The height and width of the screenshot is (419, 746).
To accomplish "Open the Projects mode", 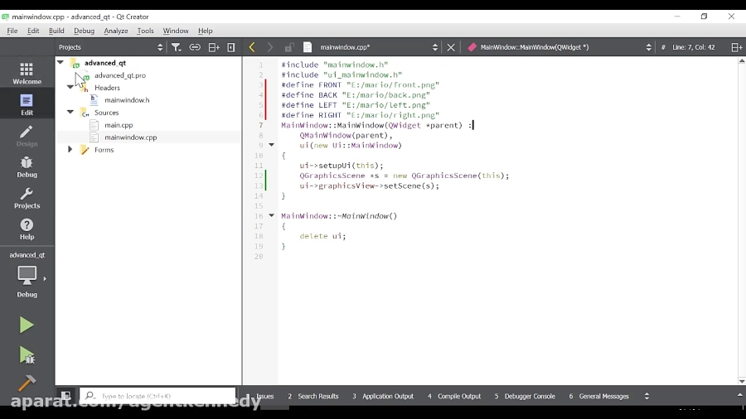I will (27, 198).
